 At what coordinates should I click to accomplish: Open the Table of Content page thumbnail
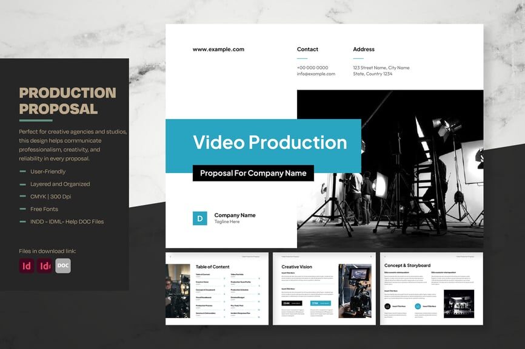[217, 289]
